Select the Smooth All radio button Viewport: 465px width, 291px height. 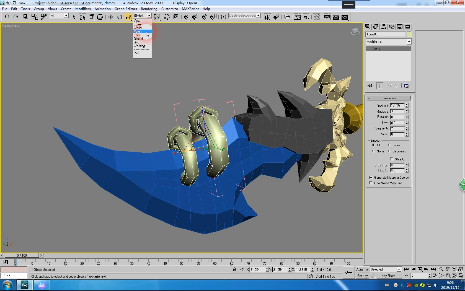(x=373, y=145)
